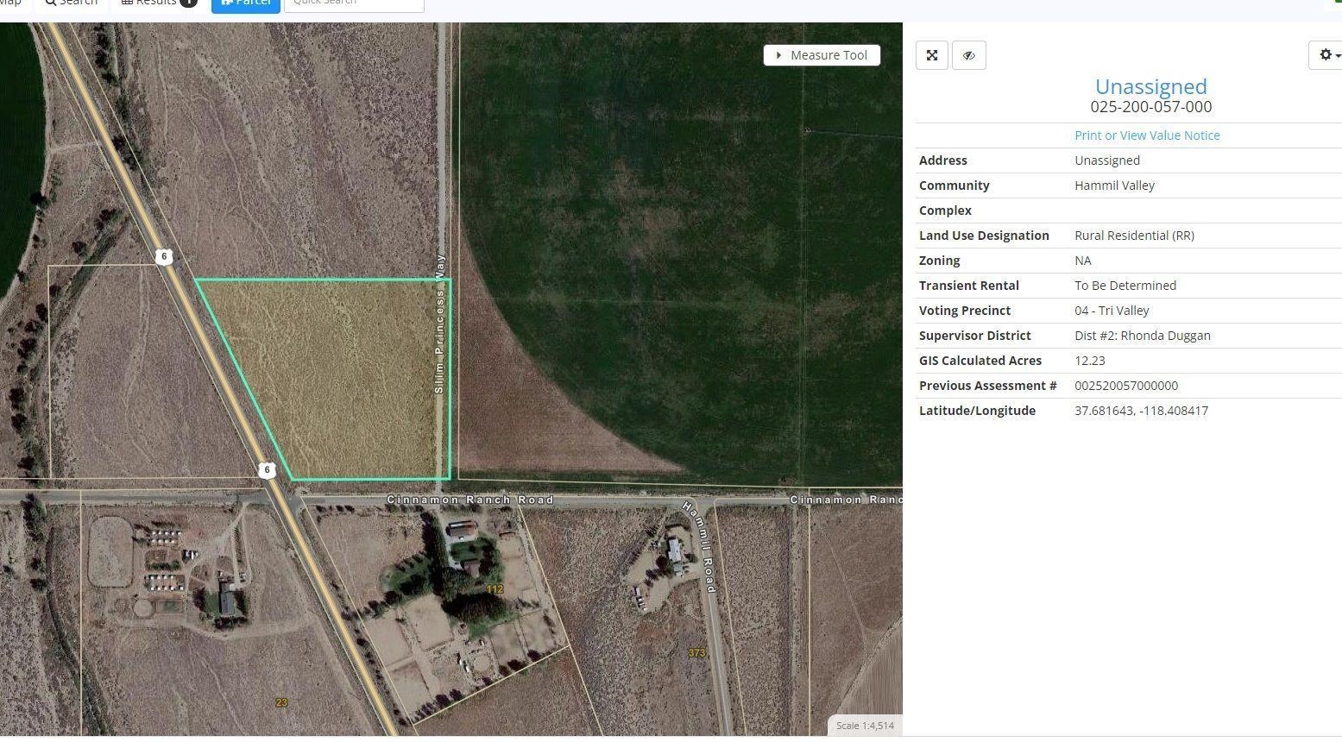Switch to the Parcel tab
The width and height of the screenshot is (1342, 742).
point(246,3)
